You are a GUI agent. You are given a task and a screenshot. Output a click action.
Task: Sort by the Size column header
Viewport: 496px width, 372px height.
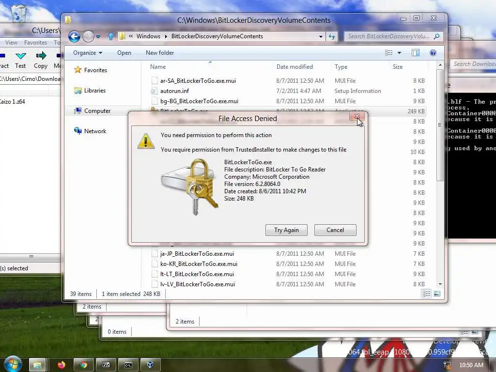pos(398,67)
